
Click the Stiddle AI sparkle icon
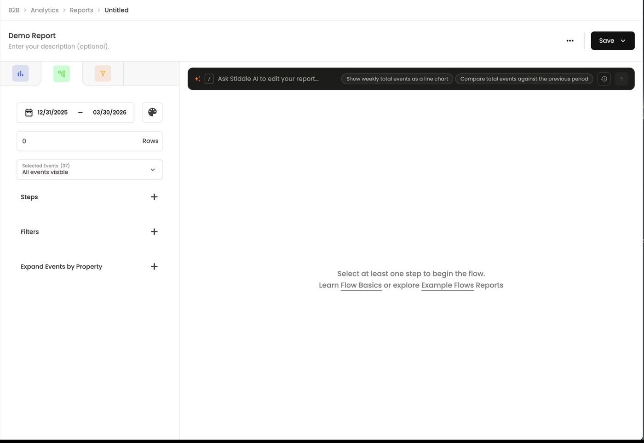click(x=197, y=79)
